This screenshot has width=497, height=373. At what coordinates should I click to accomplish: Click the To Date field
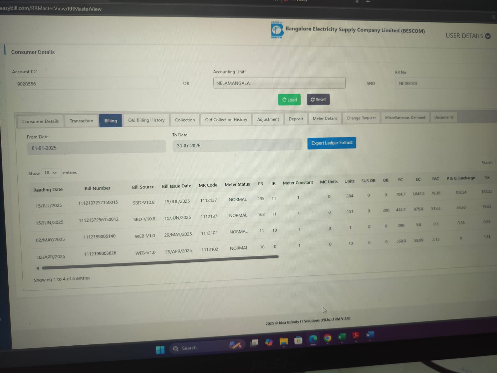tap(237, 145)
